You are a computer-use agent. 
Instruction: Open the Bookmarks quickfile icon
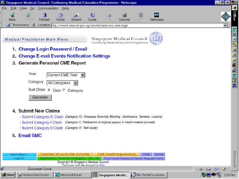pos(8,25)
